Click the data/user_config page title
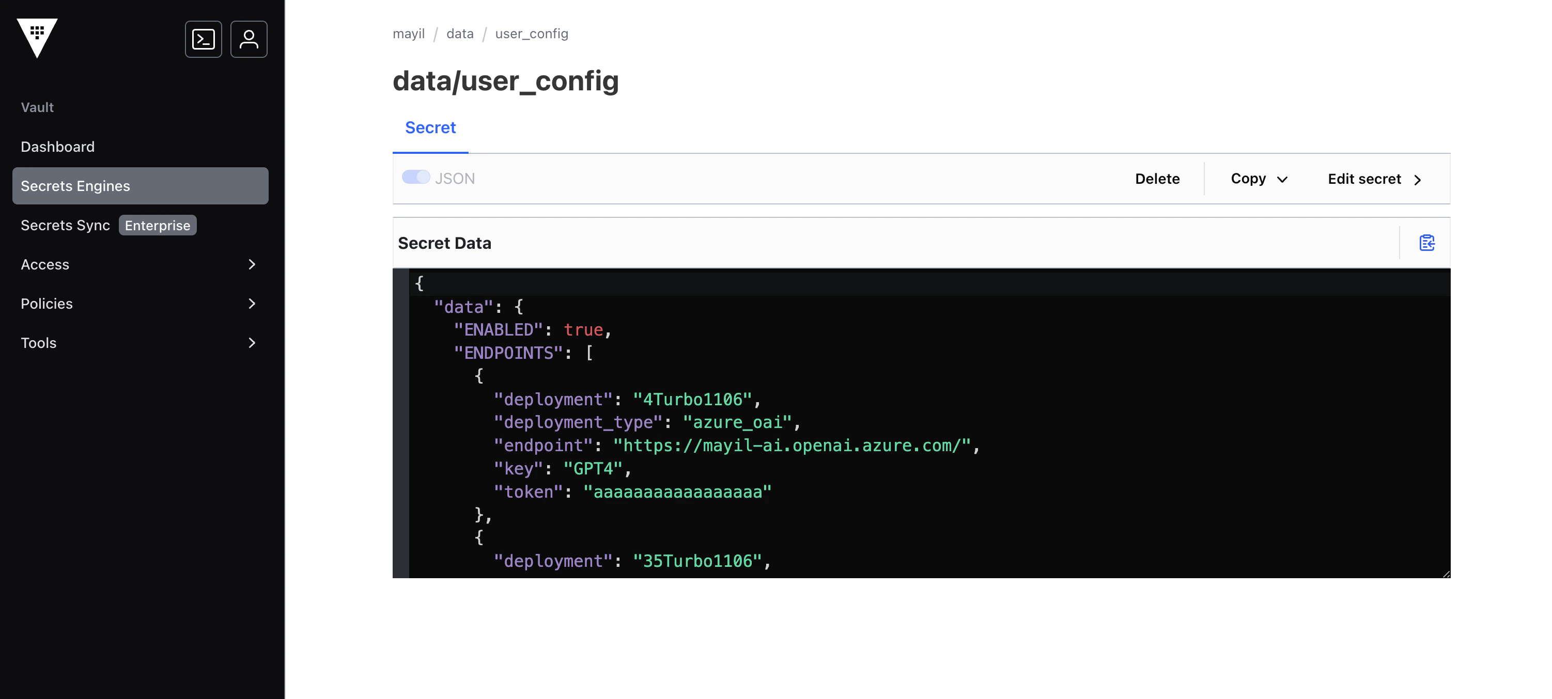This screenshot has height=699, width=1552. coord(505,81)
